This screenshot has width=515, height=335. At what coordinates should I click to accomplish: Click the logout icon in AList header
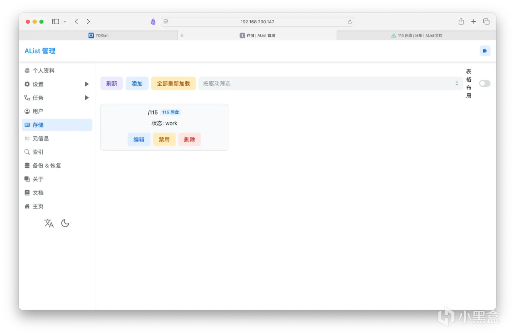click(x=485, y=51)
